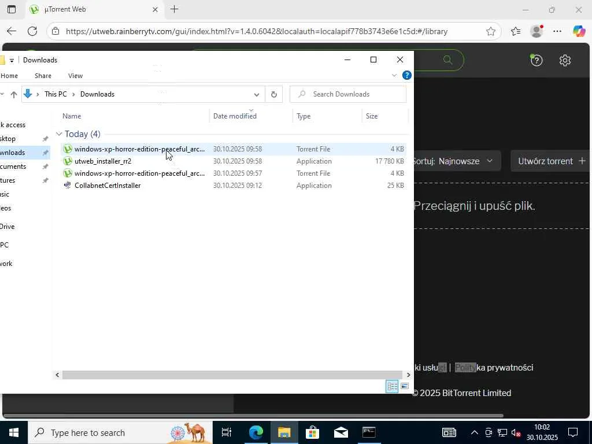Click µTorrent Web help question icon
Viewport: 592px width, 444px height.
536,60
